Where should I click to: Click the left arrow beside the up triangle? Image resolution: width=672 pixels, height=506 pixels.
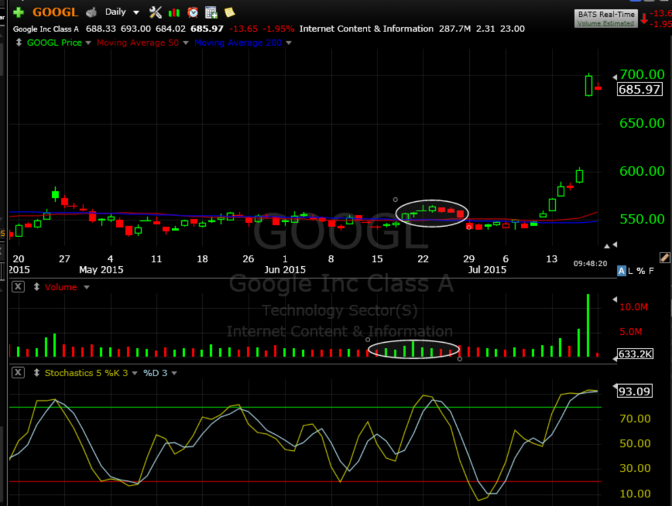click(615, 244)
